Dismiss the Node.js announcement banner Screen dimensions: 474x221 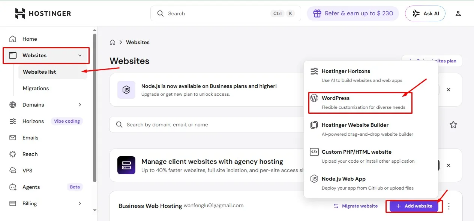pos(448,90)
